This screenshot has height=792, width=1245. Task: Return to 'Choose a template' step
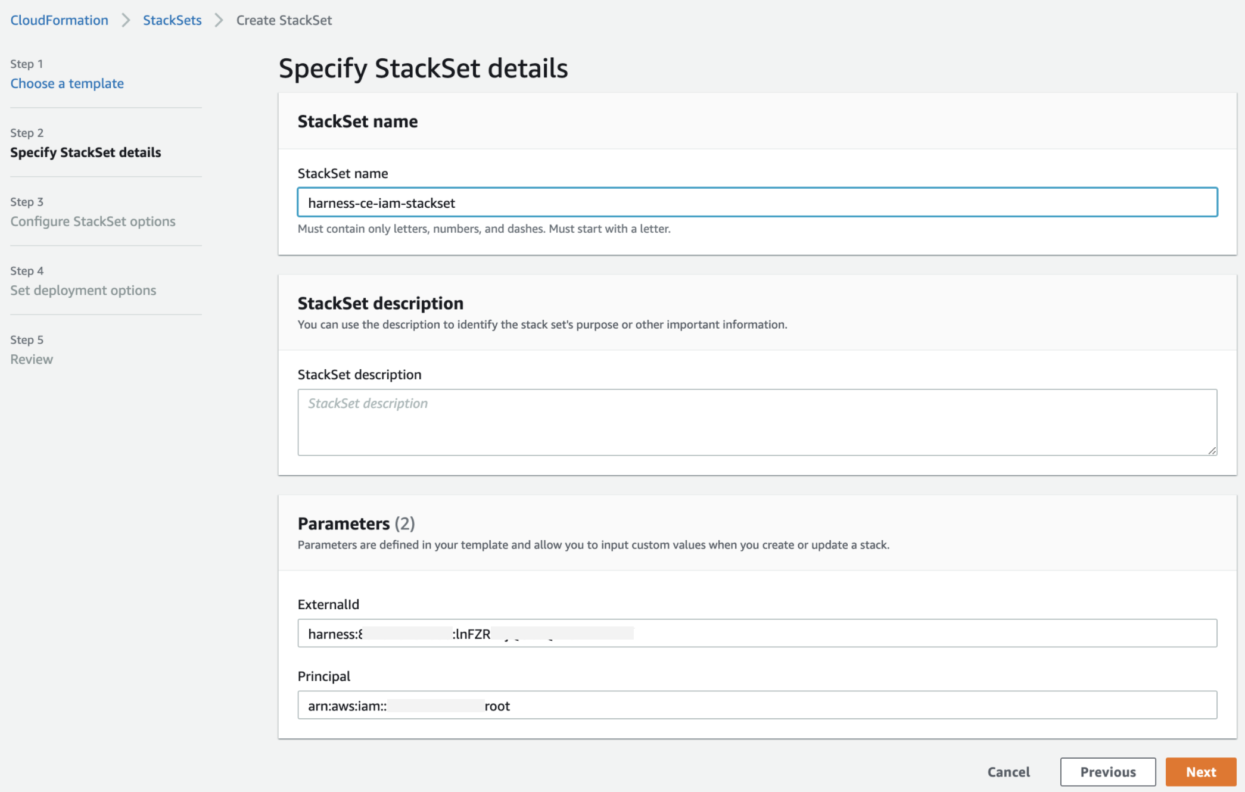click(x=67, y=83)
